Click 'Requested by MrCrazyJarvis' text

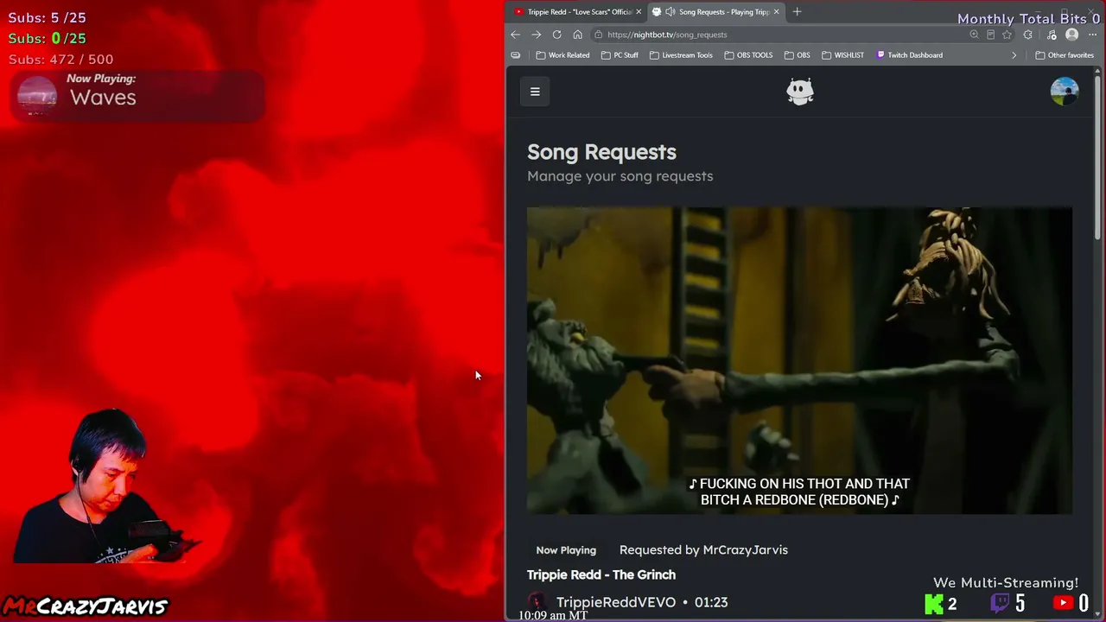tap(703, 550)
